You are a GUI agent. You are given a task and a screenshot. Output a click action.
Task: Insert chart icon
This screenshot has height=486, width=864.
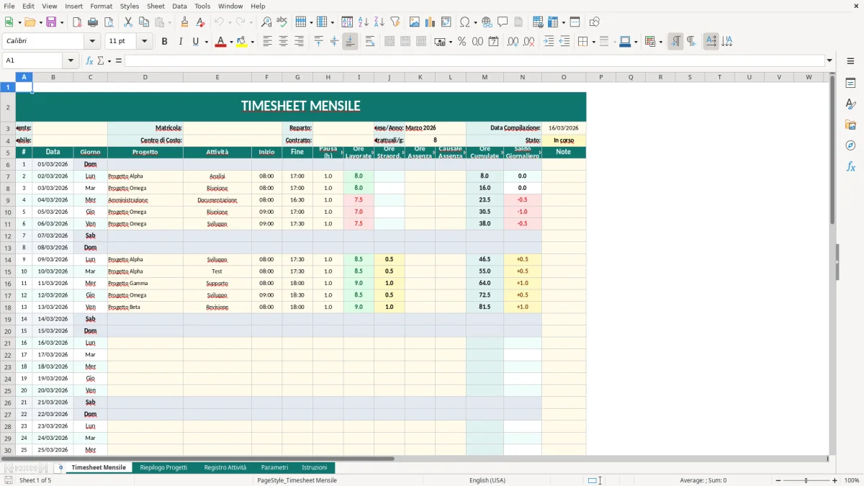[431, 22]
